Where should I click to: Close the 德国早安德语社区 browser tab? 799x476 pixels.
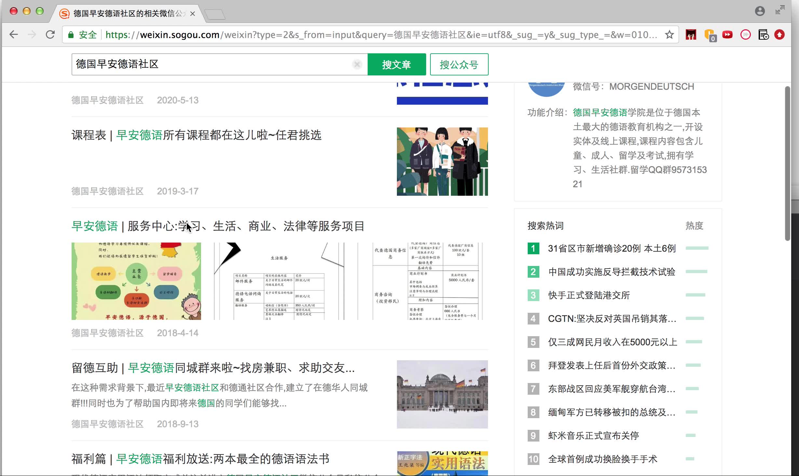tap(193, 14)
